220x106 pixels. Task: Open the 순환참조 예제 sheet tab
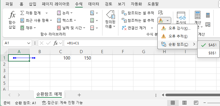click(49, 94)
